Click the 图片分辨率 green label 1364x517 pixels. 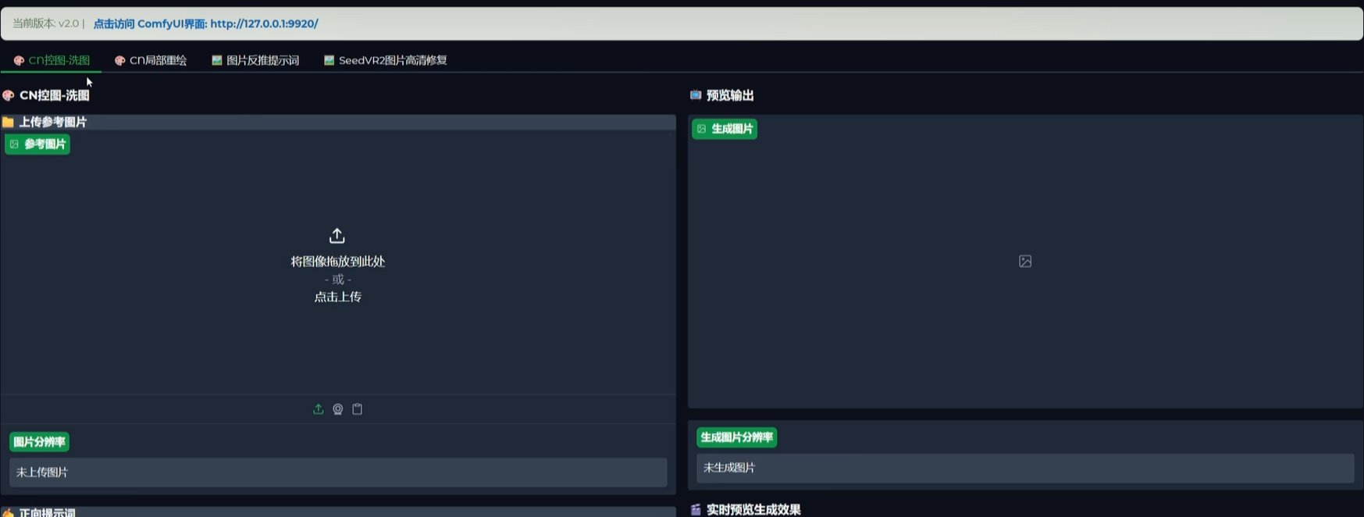[x=39, y=442]
